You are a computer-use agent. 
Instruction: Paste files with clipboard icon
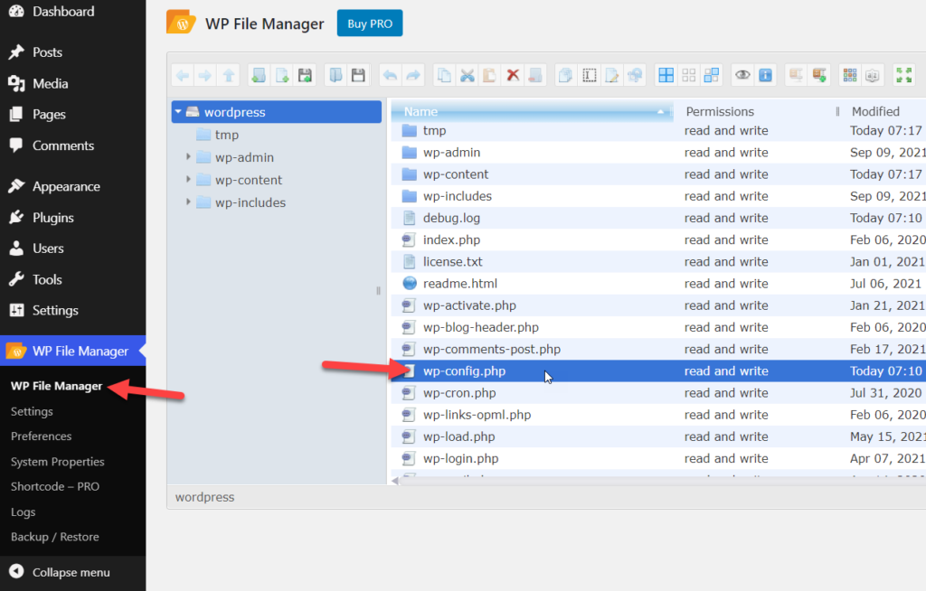489,76
